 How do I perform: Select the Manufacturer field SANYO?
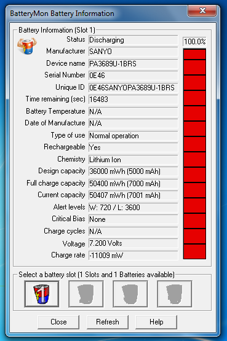click(x=133, y=52)
